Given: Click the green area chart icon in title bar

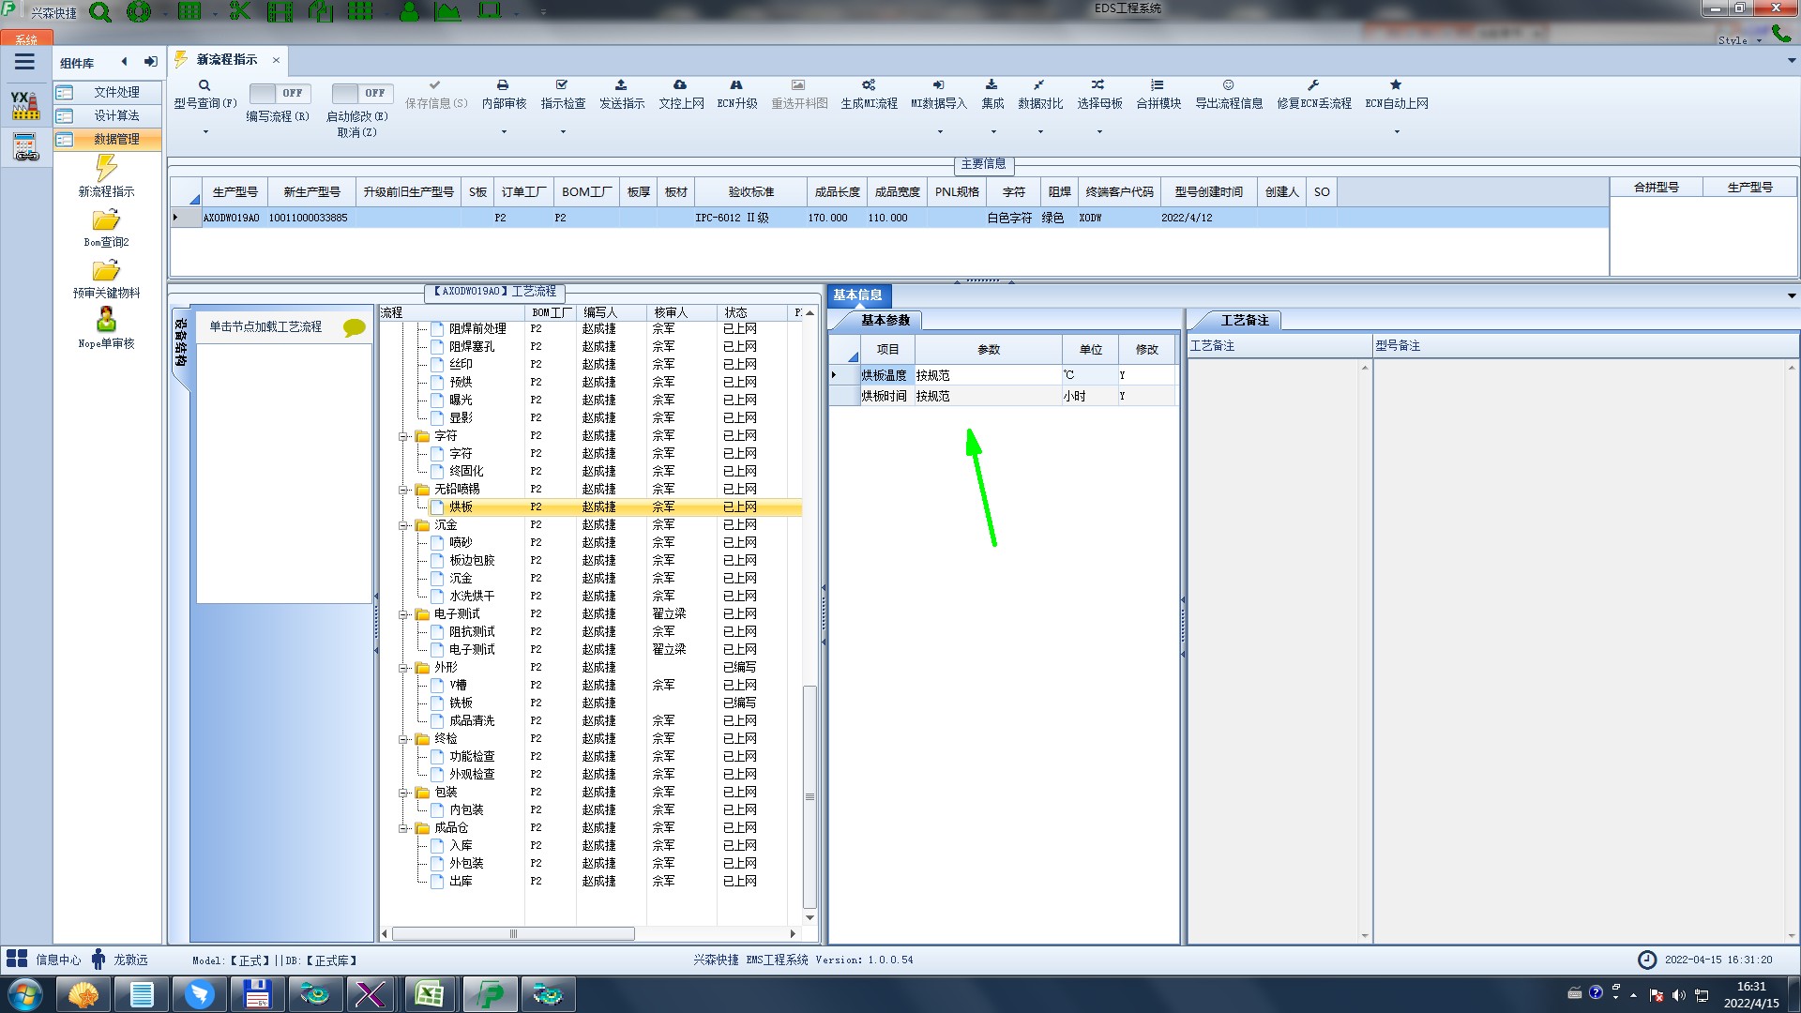Looking at the screenshot, I should [447, 12].
